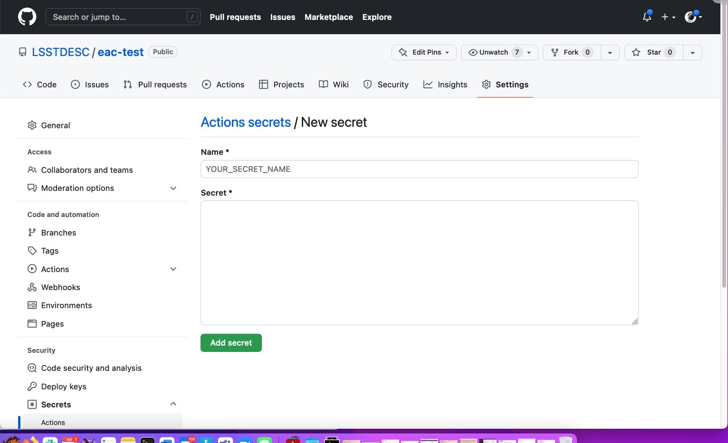Focus the secret Name input field
Screen dimensions: 728x443
click(x=419, y=169)
